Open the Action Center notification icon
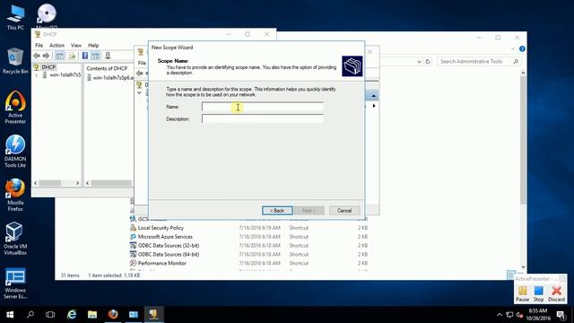This screenshot has height=323, width=574. [x=561, y=315]
